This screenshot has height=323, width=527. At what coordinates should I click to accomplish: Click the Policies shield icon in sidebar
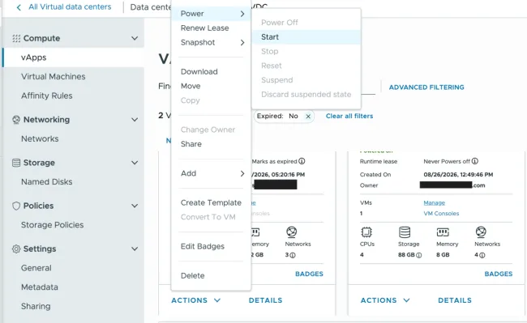click(x=16, y=206)
